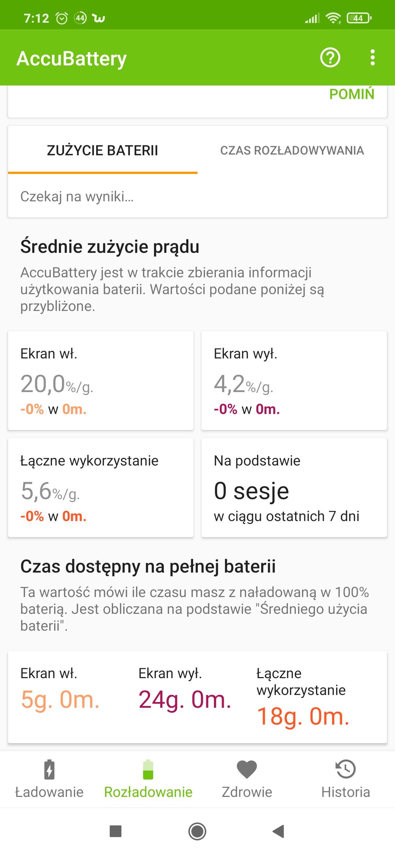Tap the Zdrowie heart icon
395x855 pixels.
(x=247, y=769)
